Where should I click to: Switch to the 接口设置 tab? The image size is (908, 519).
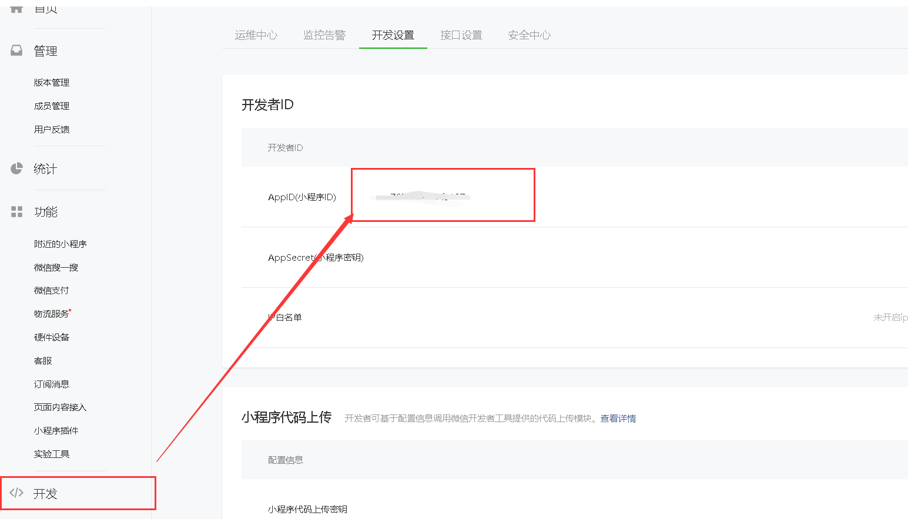tap(461, 35)
